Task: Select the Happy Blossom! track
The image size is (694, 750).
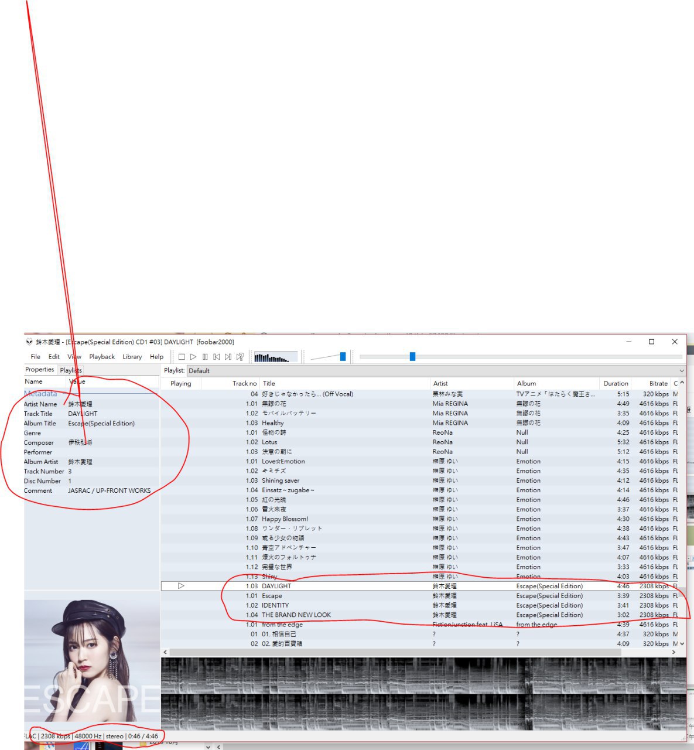Action: 419,519
